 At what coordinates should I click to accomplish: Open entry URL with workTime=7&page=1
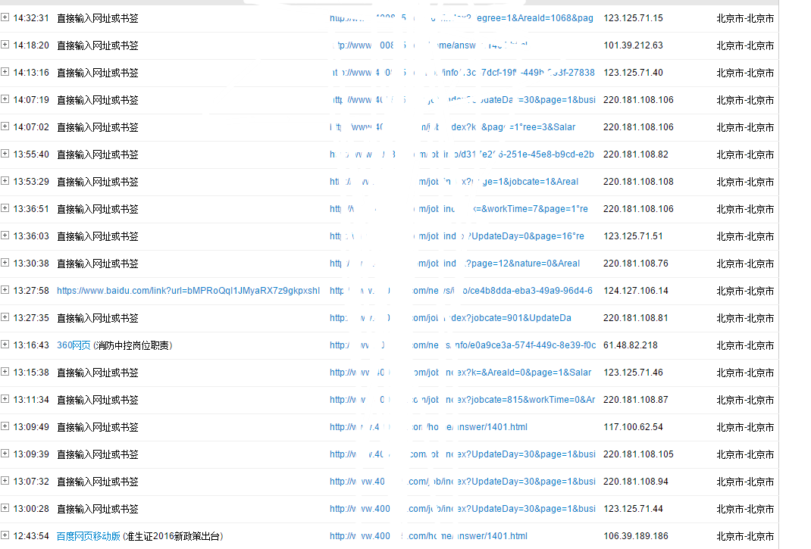click(x=459, y=209)
